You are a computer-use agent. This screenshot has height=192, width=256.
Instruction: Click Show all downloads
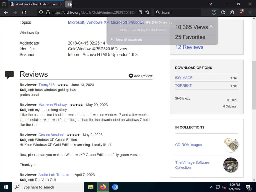(129, 40)
